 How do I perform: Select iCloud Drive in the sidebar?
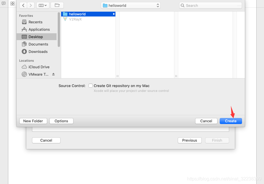coord(37,67)
